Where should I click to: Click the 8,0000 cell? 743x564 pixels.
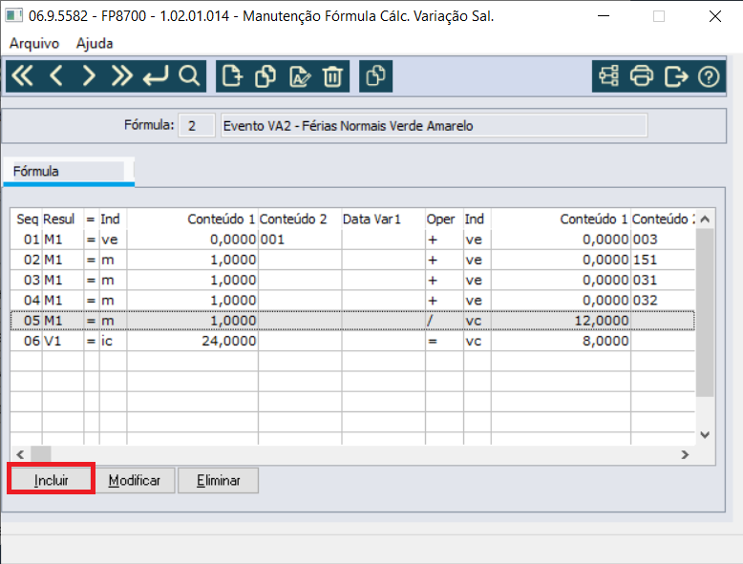click(x=561, y=341)
